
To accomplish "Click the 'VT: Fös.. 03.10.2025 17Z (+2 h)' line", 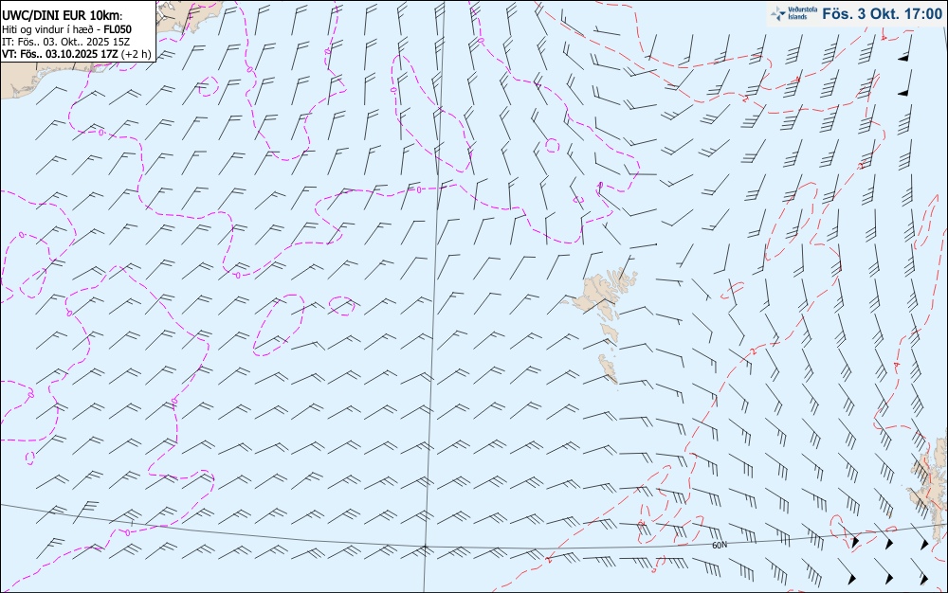I will (x=76, y=54).
